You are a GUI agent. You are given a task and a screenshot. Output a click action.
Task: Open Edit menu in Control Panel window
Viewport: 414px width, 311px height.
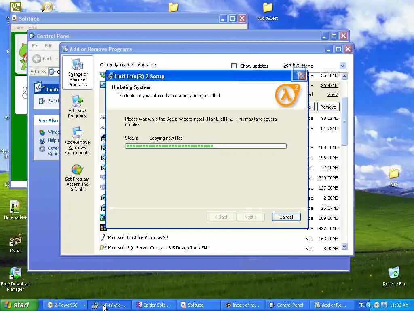coord(49,46)
